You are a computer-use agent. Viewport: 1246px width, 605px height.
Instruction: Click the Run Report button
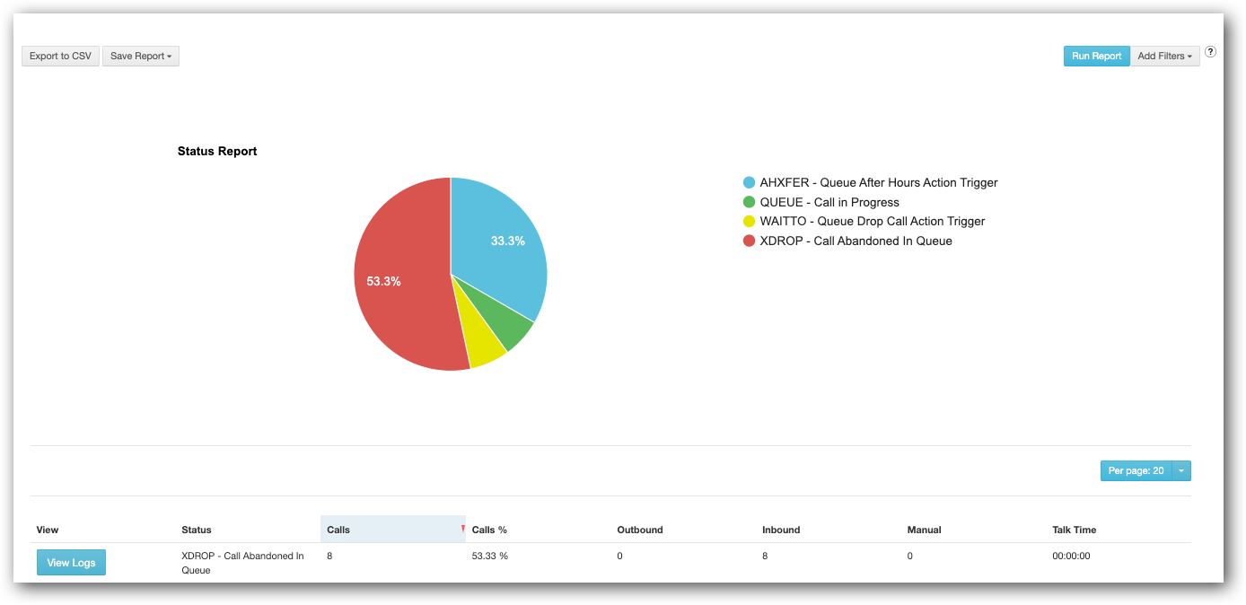pyautogui.click(x=1096, y=56)
